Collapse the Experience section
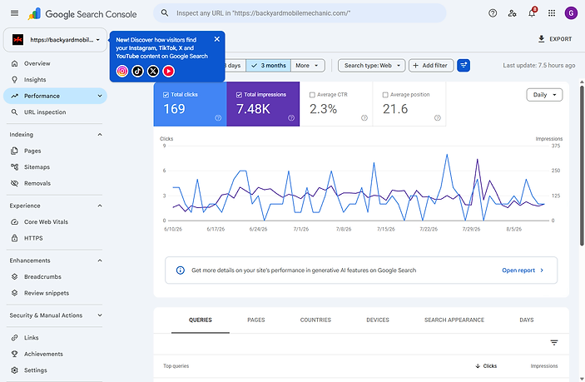This screenshot has height=382, width=585. point(100,206)
